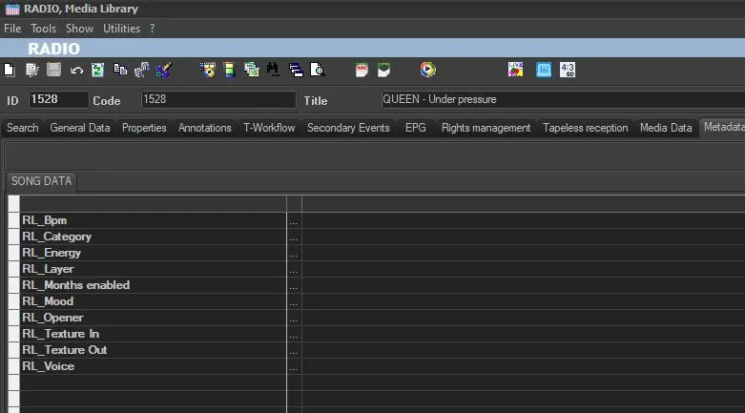Click the page magnifier preview icon

pos(318,70)
